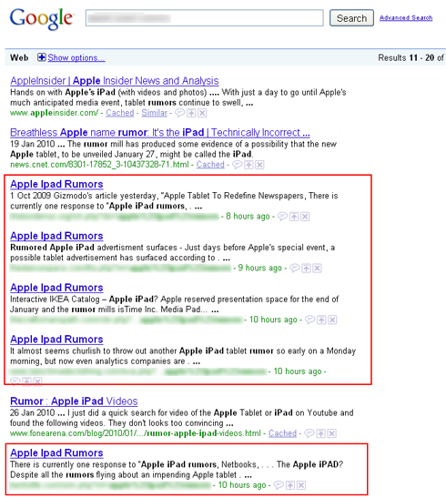Focus the Google search input field

coord(205,18)
